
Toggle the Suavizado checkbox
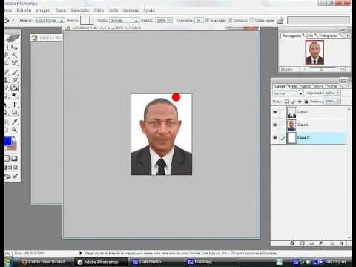click(x=207, y=20)
